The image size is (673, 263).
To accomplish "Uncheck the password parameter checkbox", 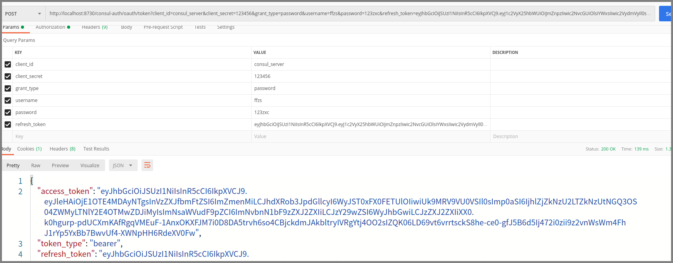I will tap(8, 112).
